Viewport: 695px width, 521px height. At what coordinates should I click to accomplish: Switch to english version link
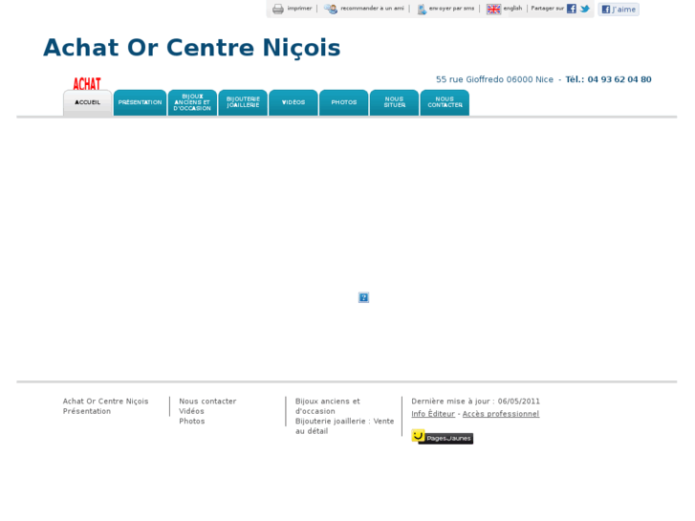[512, 8]
